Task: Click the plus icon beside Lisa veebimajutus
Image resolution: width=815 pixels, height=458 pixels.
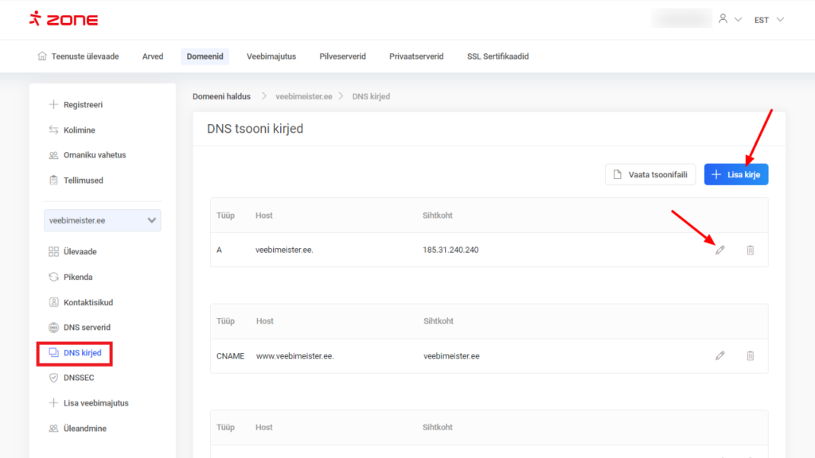Action: pyautogui.click(x=53, y=402)
